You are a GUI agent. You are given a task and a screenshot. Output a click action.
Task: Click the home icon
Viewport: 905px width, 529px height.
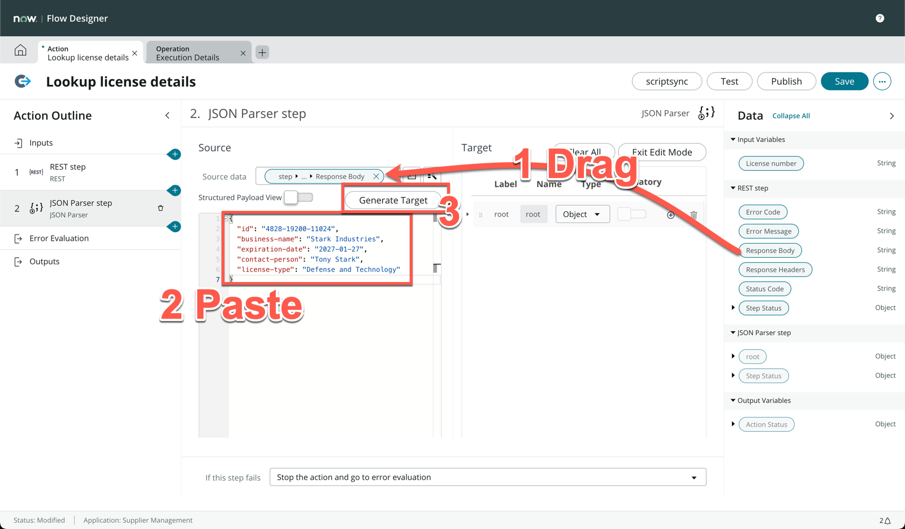pyautogui.click(x=20, y=50)
